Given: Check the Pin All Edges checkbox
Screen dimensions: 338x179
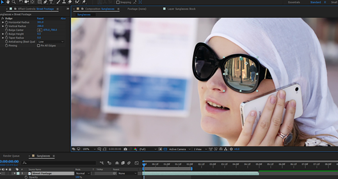Looking at the screenshot, I should coord(38,46).
